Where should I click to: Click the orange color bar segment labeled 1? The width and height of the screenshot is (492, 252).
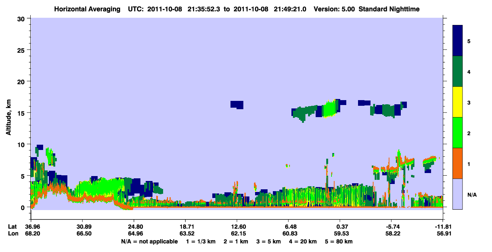point(458,163)
